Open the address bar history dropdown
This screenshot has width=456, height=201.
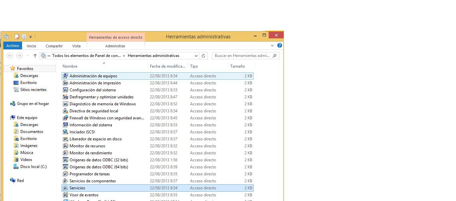[x=196, y=56]
